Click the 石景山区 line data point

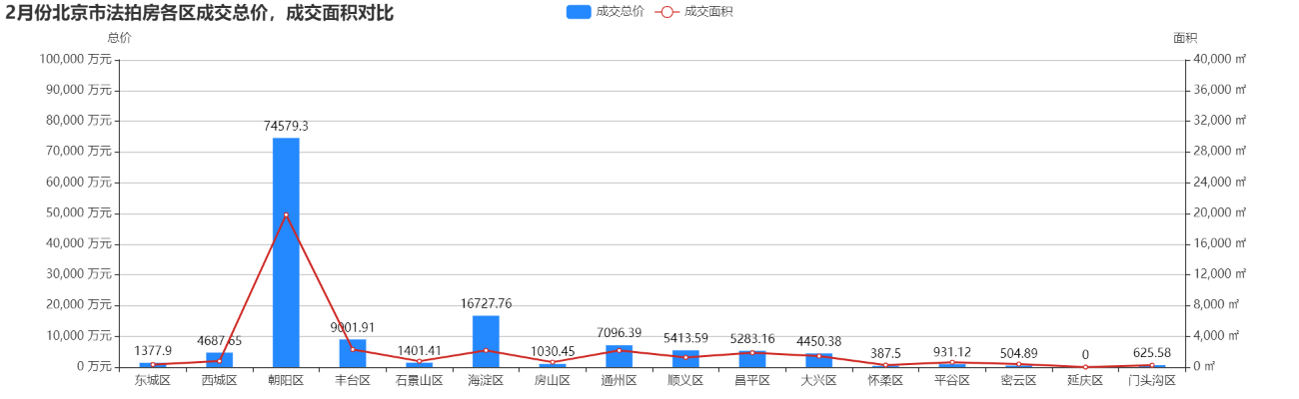(420, 361)
